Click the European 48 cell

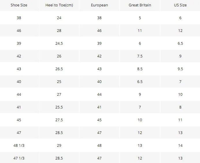point(99,146)
